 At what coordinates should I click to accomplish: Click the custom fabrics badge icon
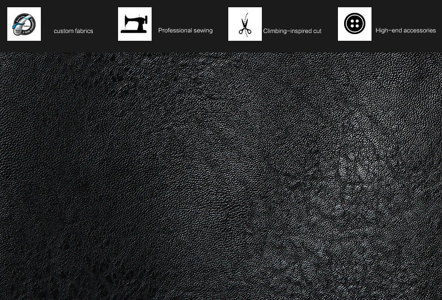tap(24, 24)
